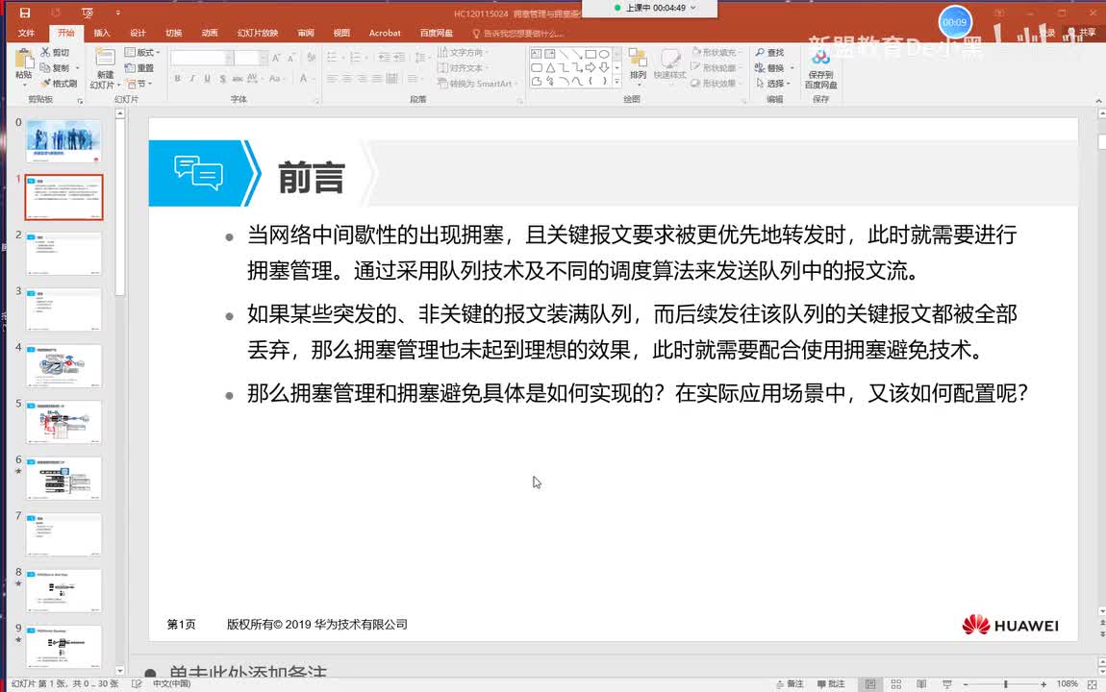1106x692 pixels.
Task: Align text left in paragraph group
Action: (332, 79)
